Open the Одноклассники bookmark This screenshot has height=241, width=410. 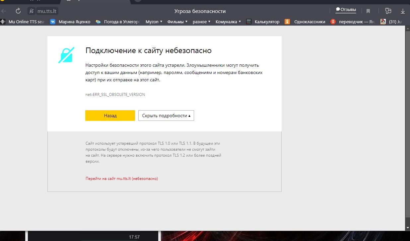(x=305, y=22)
